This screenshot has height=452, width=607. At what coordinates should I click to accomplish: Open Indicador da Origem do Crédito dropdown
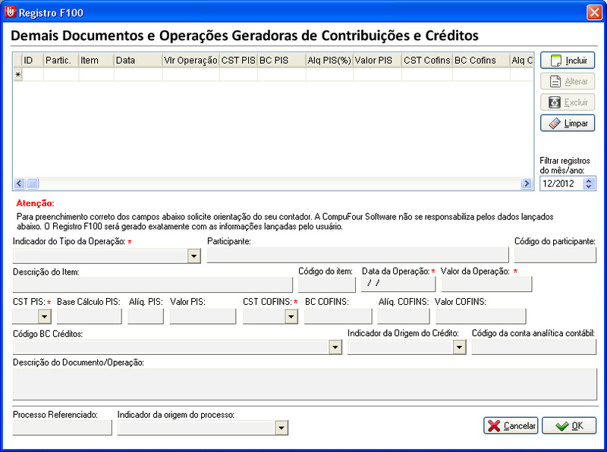coord(458,347)
